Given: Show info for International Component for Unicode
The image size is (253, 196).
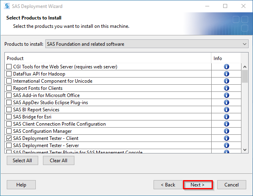Looking at the screenshot, I should tap(226, 81).
